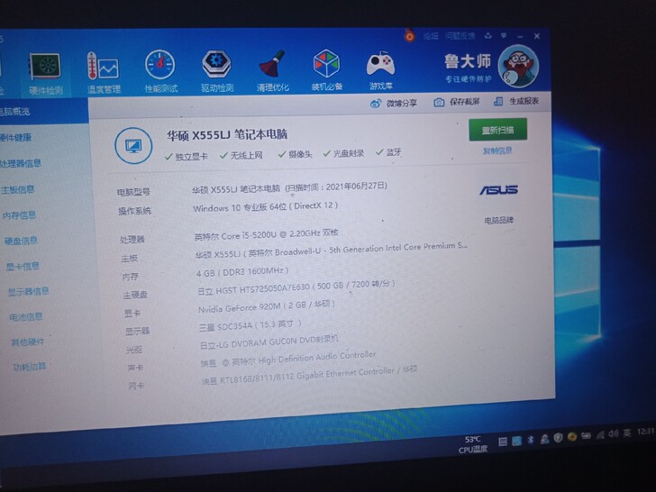656x492 pixels.
Task: Share via 微博分享
Action: click(394, 103)
